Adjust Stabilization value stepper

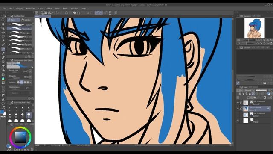pos(28,88)
